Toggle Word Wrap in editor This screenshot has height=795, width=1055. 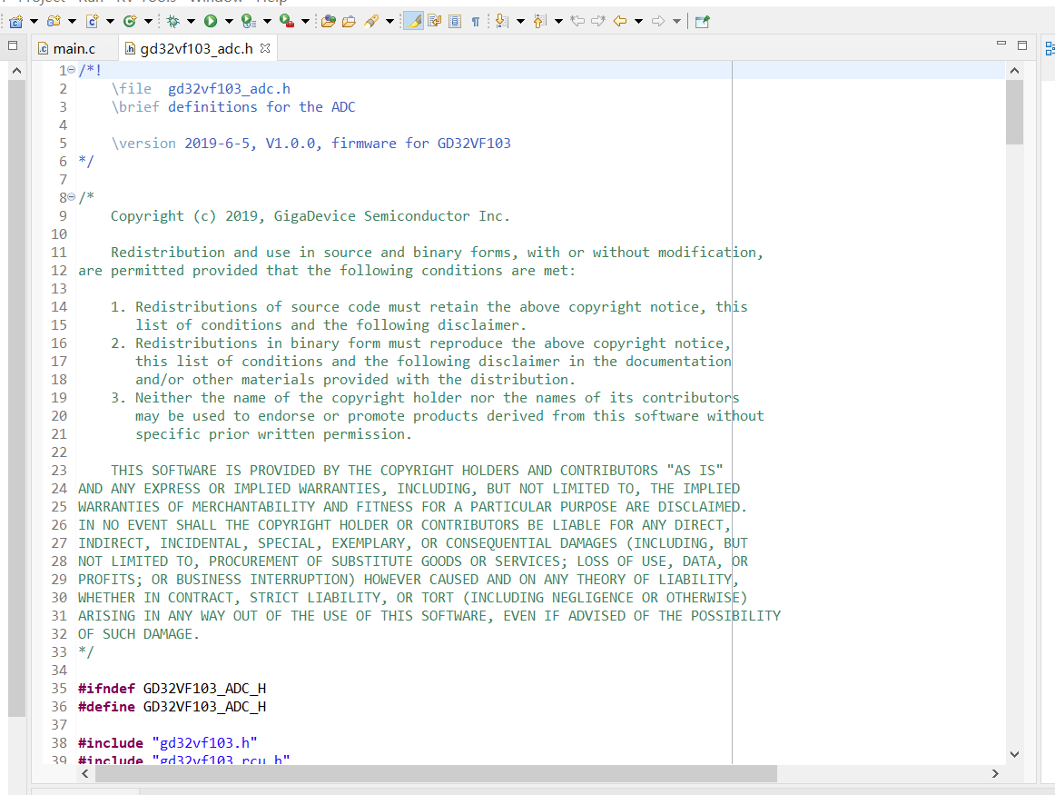(435, 22)
